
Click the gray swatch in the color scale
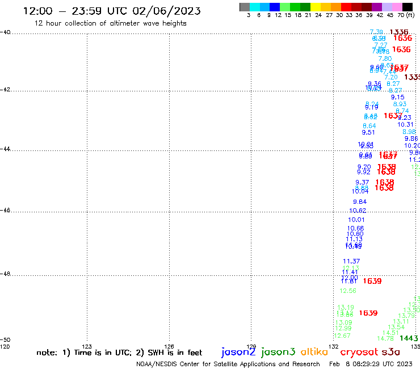point(245,7)
